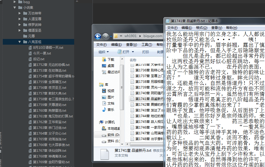Select file 第1763章 宗门迁徙.txt
Screen dimensions: 265x167
click(x=50, y=128)
